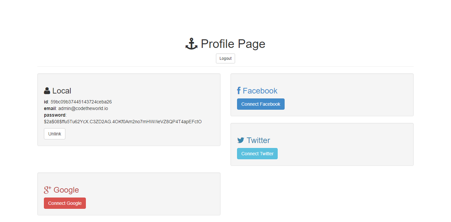
Task: Connect your Google account
Action: click(65, 203)
